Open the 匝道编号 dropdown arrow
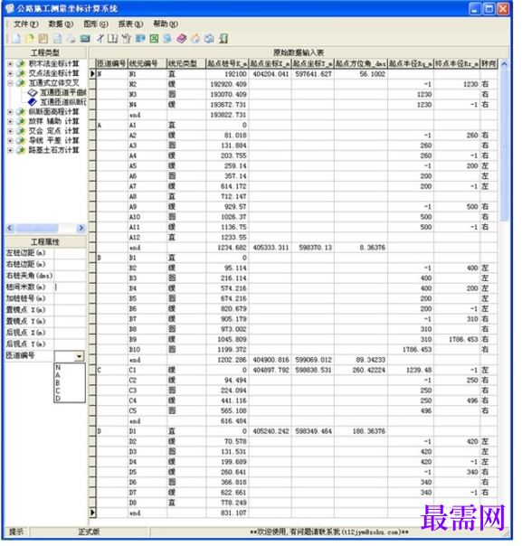Screen dimensions: 522x546 (x=80, y=356)
